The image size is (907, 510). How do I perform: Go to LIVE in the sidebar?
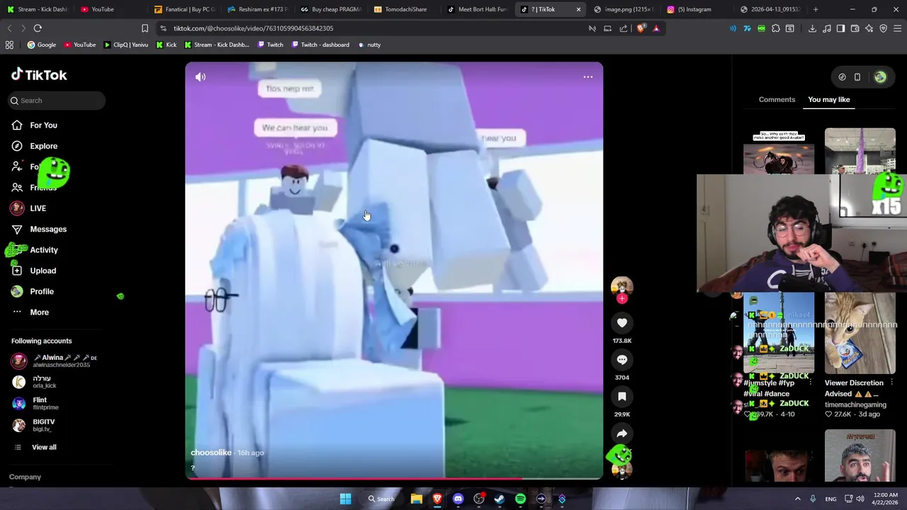[x=38, y=208]
